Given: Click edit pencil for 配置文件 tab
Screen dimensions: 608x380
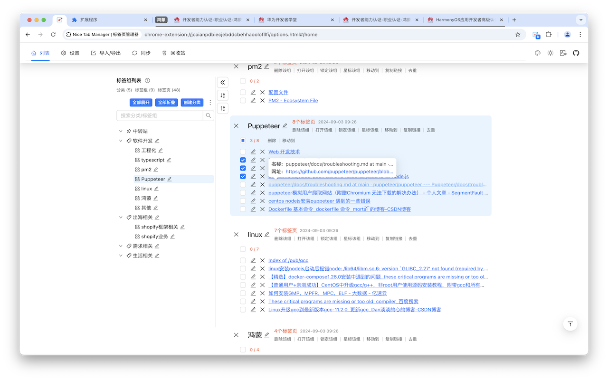Looking at the screenshot, I should 253,93.
